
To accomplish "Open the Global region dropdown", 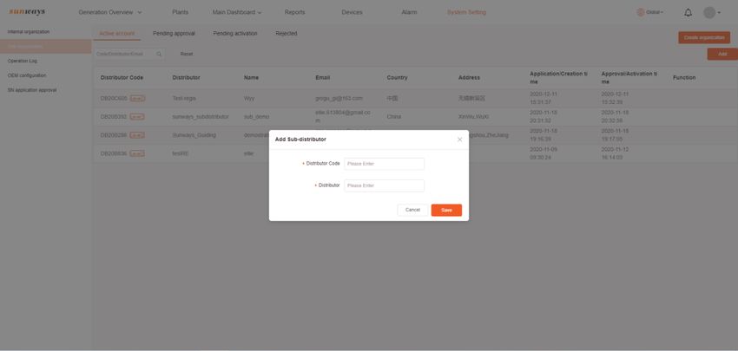I will point(650,13).
